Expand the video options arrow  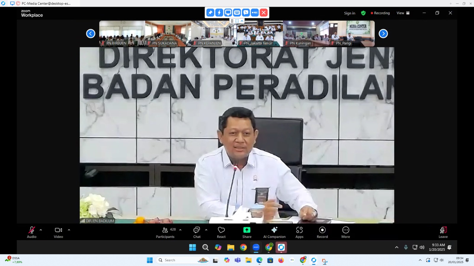coord(69,230)
